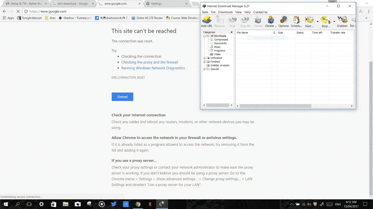373x209 pixels.
Task: Select the Music category
Action: point(217,47)
